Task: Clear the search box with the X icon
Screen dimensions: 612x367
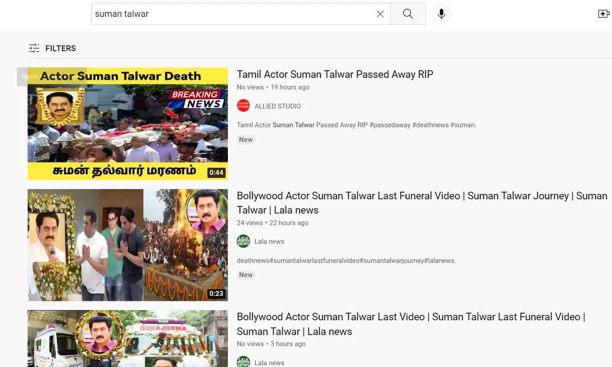Action: pyautogui.click(x=380, y=14)
